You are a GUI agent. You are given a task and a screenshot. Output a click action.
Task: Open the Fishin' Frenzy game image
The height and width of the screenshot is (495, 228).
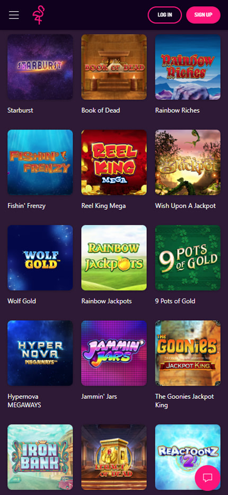click(x=40, y=163)
